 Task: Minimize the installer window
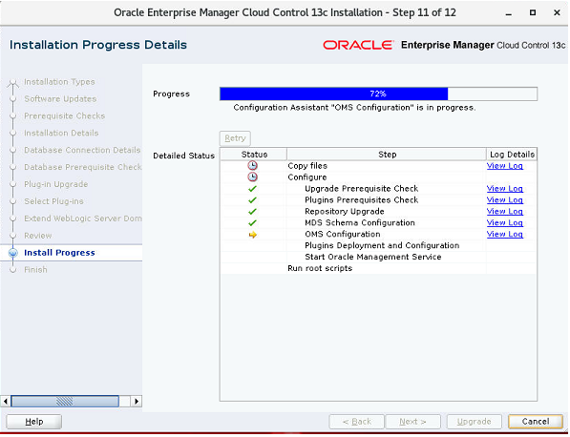(x=509, y=13)
